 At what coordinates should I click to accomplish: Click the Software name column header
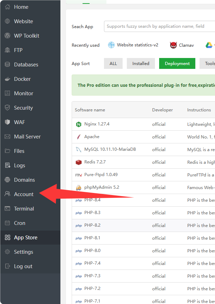90,110
